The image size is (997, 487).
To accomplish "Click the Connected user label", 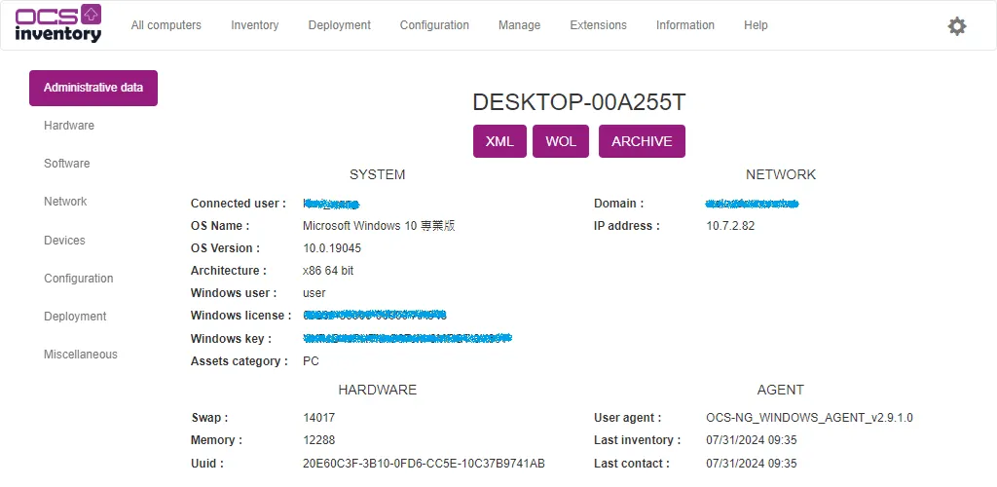I will [239, 204].
